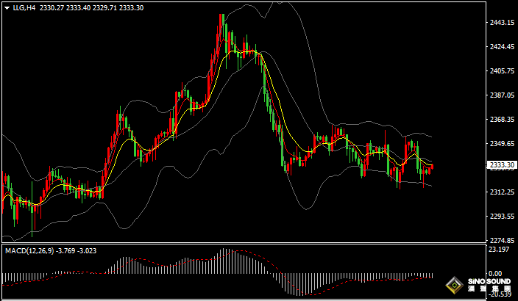518x301 pixels.
Task: Pick the 2387.05 price axis label
Action: click(x=500, y=95)
